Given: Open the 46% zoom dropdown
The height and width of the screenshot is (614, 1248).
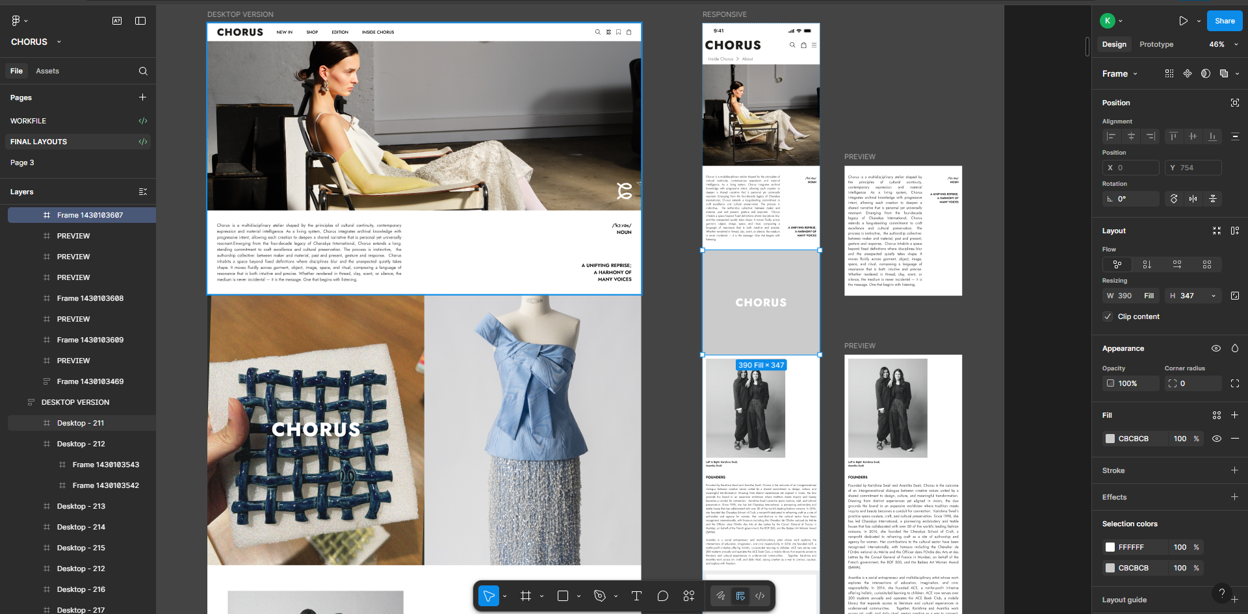Looking at the screenshot, I should 1223,44.
